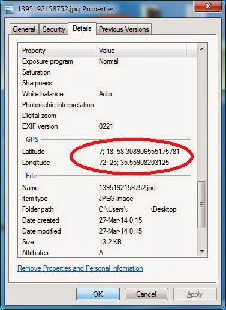Select the Name property label

point(31,188)
